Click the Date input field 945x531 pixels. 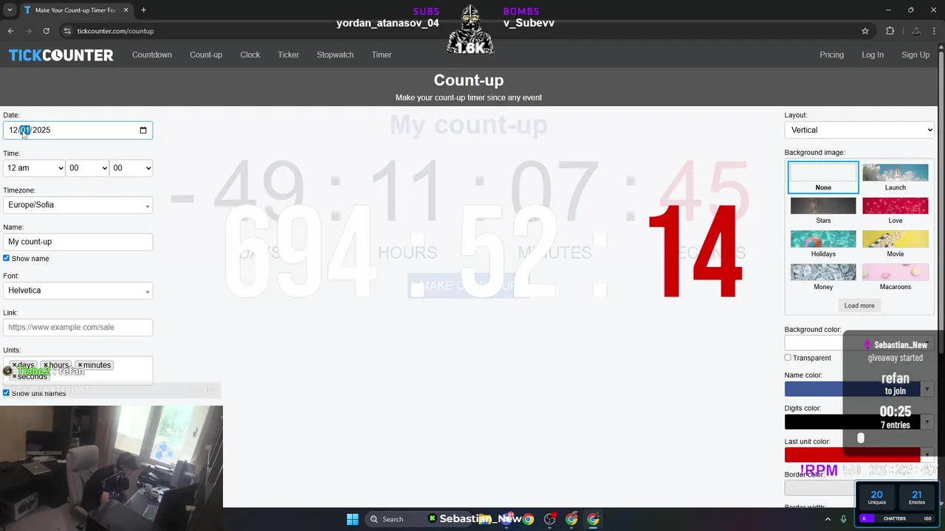(x=78, y=131)
